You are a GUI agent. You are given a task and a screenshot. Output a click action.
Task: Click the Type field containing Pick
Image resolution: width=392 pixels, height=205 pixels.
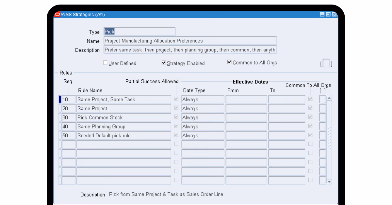coord(139,32)
